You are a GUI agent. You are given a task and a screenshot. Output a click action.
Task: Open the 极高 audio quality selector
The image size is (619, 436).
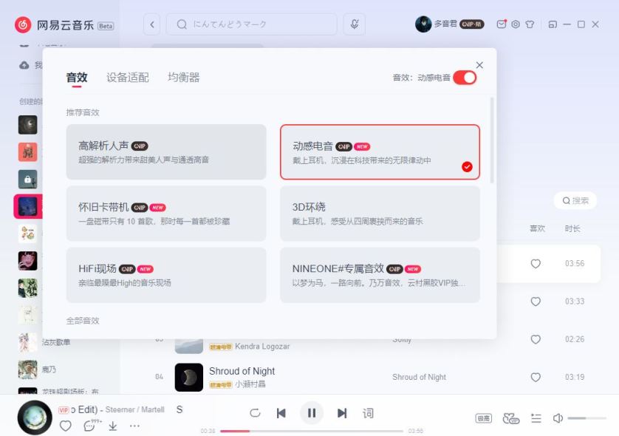tap(484, 418)
